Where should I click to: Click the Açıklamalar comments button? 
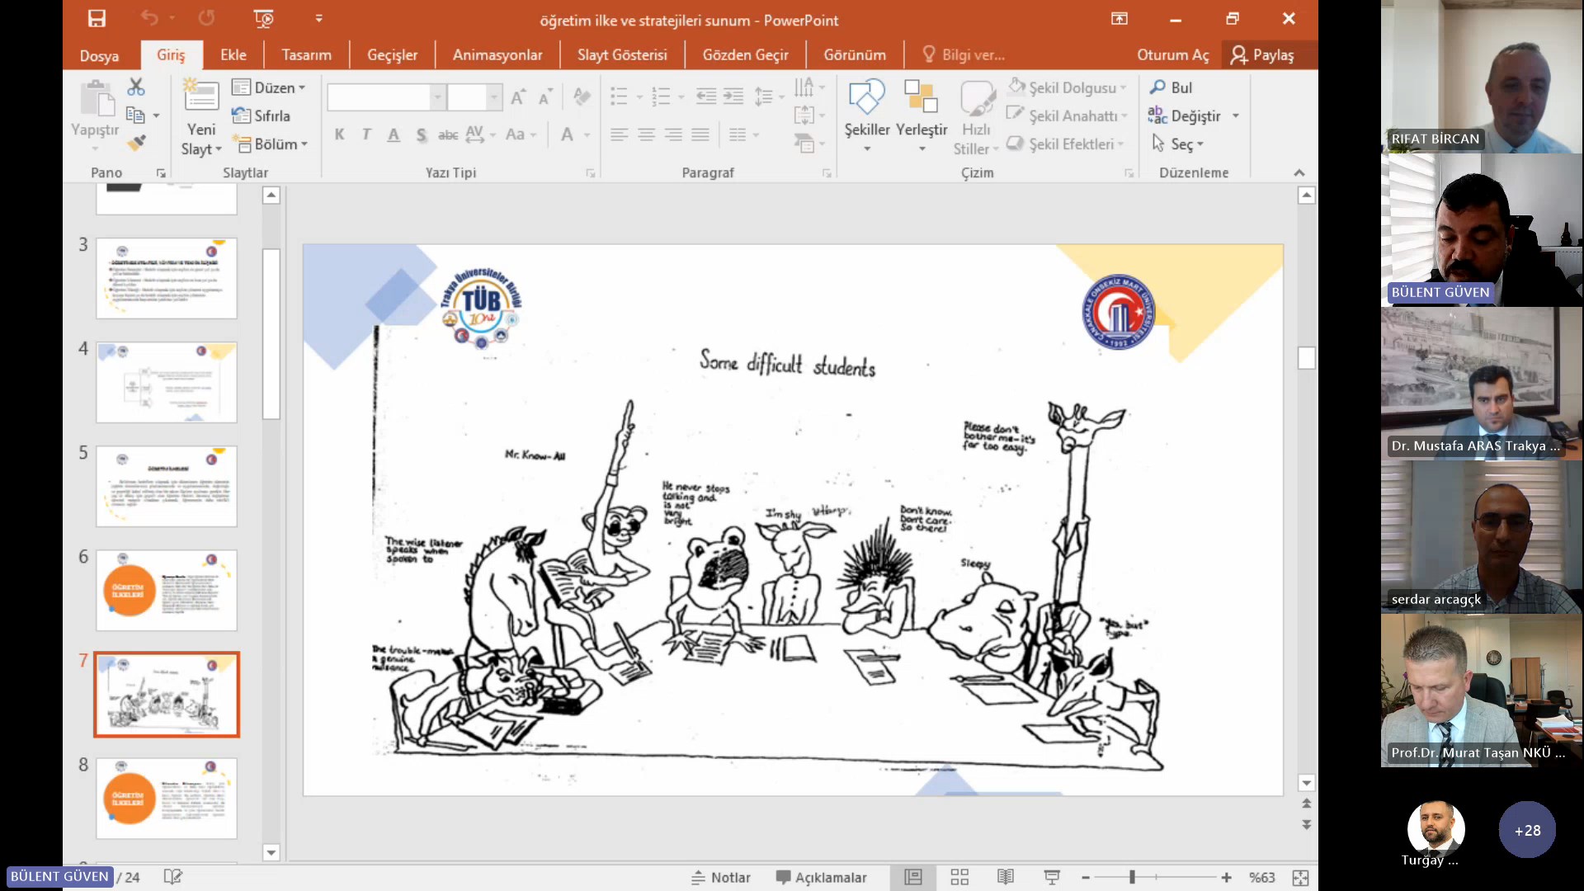[x=821, y=877]
